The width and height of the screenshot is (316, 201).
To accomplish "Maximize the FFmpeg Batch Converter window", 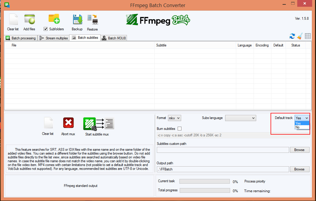I will click(293, 4).
